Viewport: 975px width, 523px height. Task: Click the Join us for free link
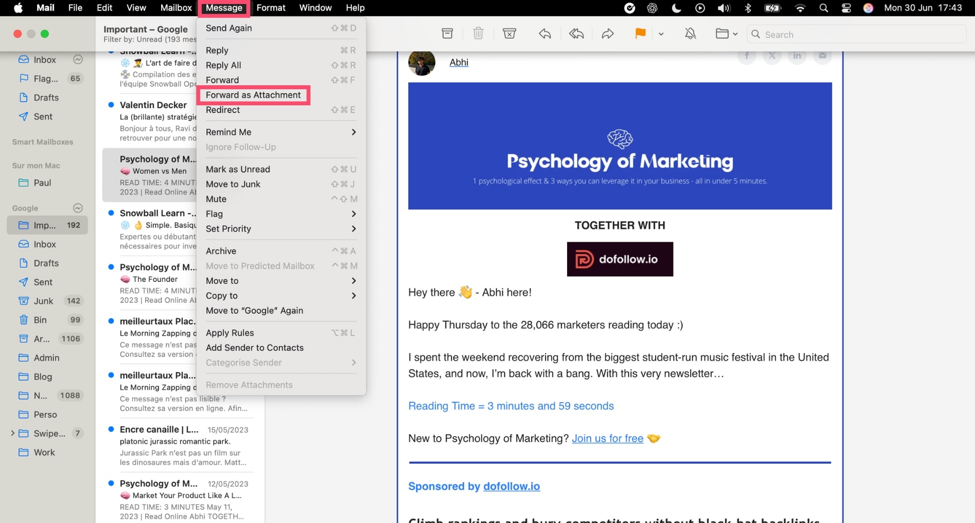click(607, 438)
